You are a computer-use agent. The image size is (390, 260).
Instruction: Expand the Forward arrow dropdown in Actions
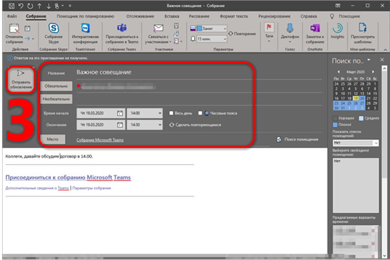click(33, 38)
